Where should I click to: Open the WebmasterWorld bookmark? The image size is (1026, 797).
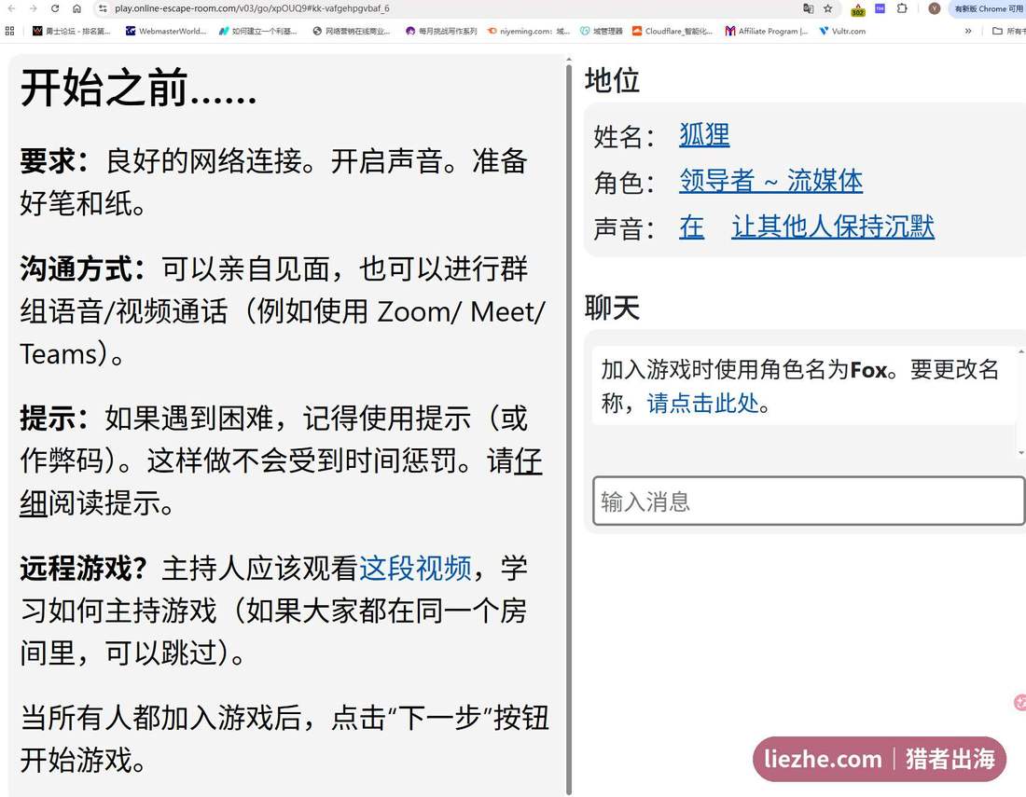[x=165, y=31]
